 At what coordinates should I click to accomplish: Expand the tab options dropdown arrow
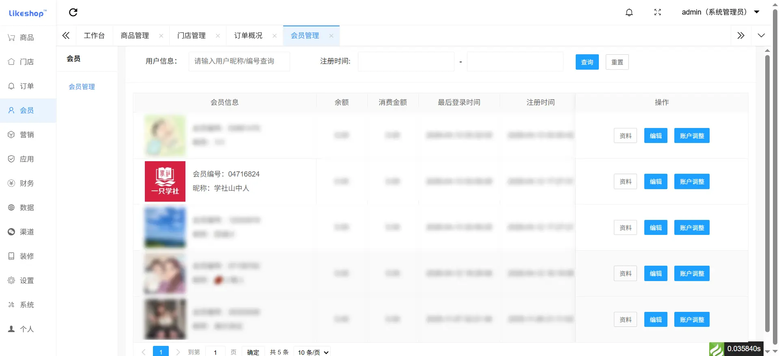pyautogui.click(x=761, y=36)
